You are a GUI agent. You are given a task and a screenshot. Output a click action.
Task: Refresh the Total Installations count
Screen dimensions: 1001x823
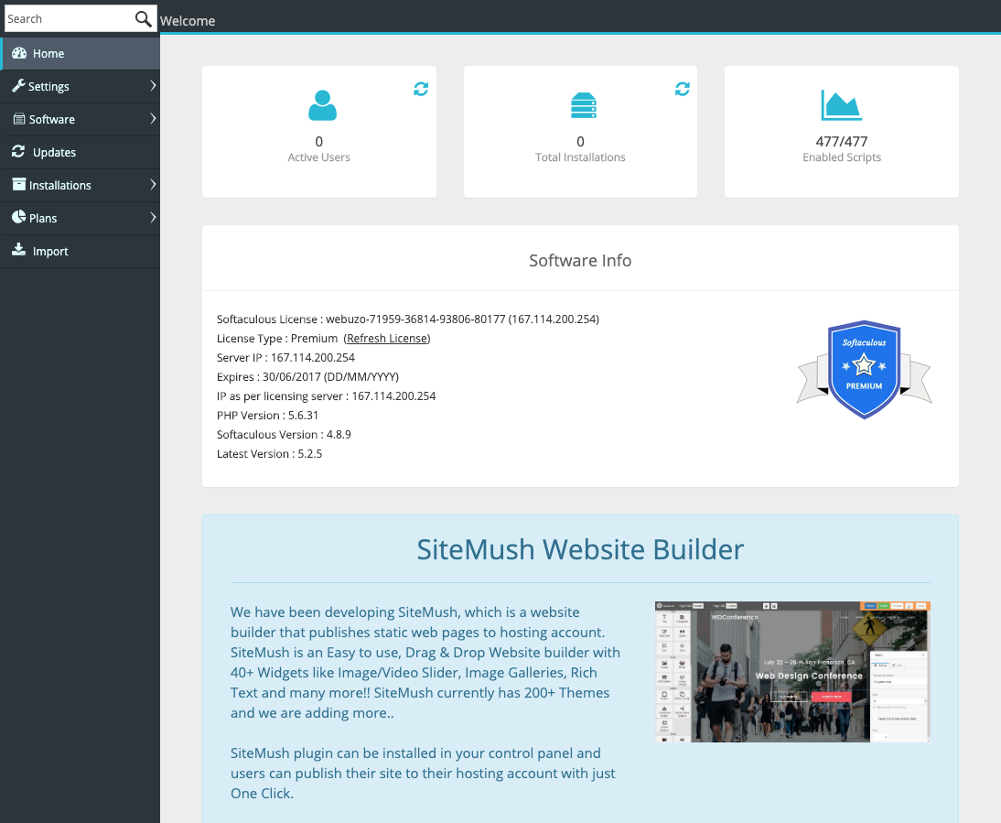point(682,89)
